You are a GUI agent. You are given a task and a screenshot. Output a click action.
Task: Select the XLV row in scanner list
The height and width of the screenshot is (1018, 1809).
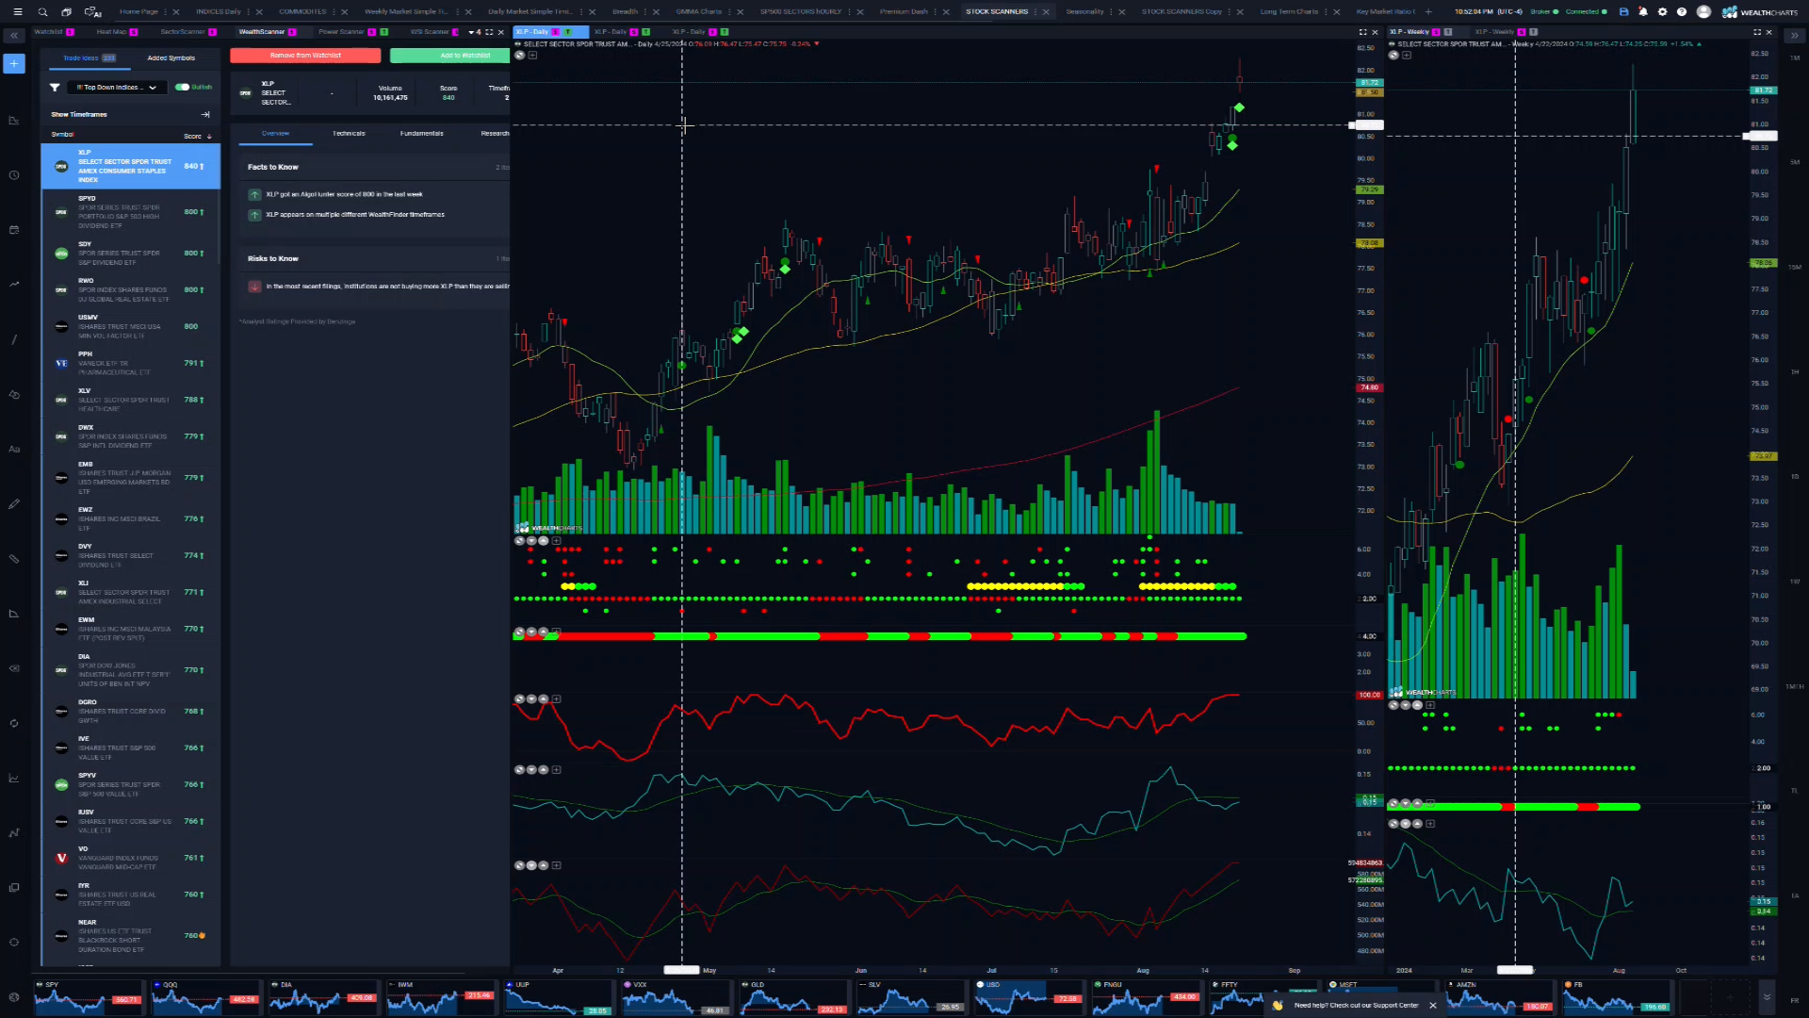[x=131, y=400]
